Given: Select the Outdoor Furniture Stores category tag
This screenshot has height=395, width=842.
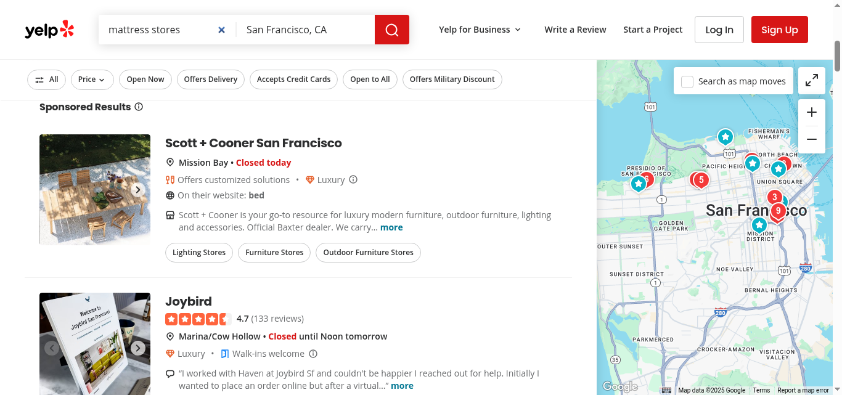Looking at the screenshot, I should (x=368, y=253).
